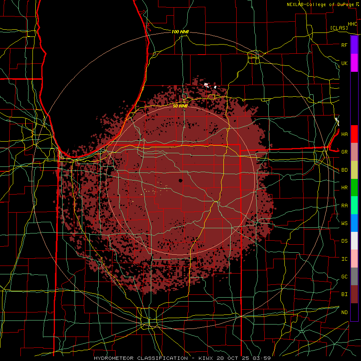Click the BD yellow legend swatch
The width and height of the screenshot is (361, 361).
(x=354, y=170)
